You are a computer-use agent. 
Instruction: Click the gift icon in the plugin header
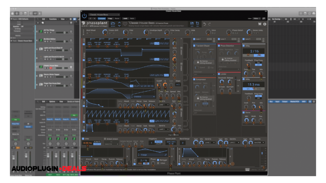coord(260,24)
